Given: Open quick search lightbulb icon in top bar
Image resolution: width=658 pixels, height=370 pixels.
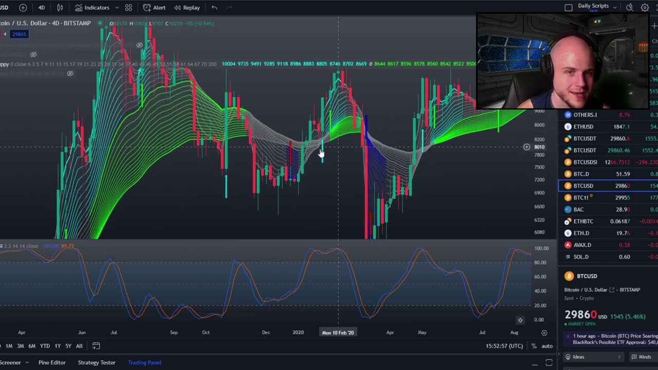Looking at the screenshot, I should point(629,7).
